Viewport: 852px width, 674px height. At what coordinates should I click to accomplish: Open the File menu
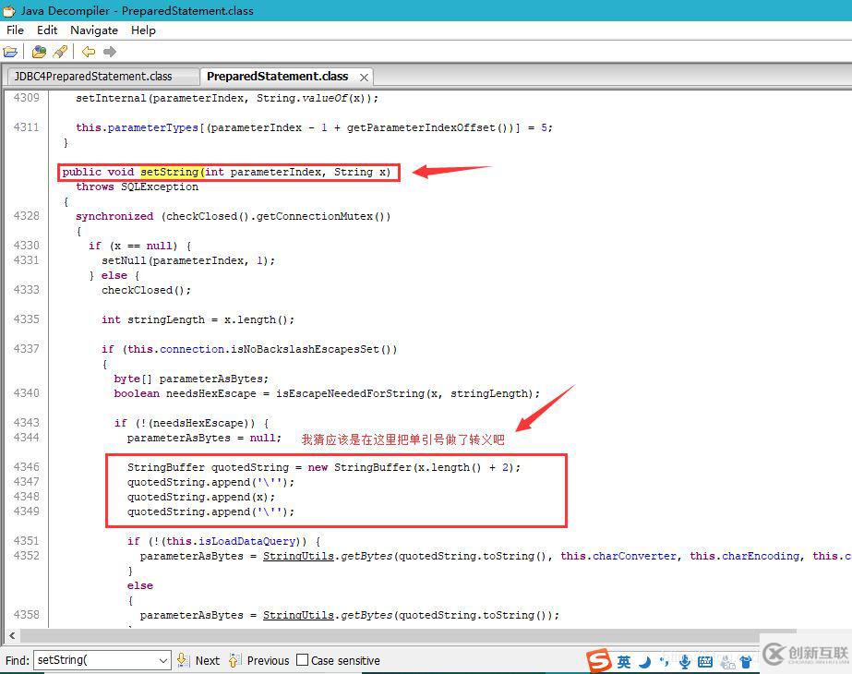(x=15, y=30)
